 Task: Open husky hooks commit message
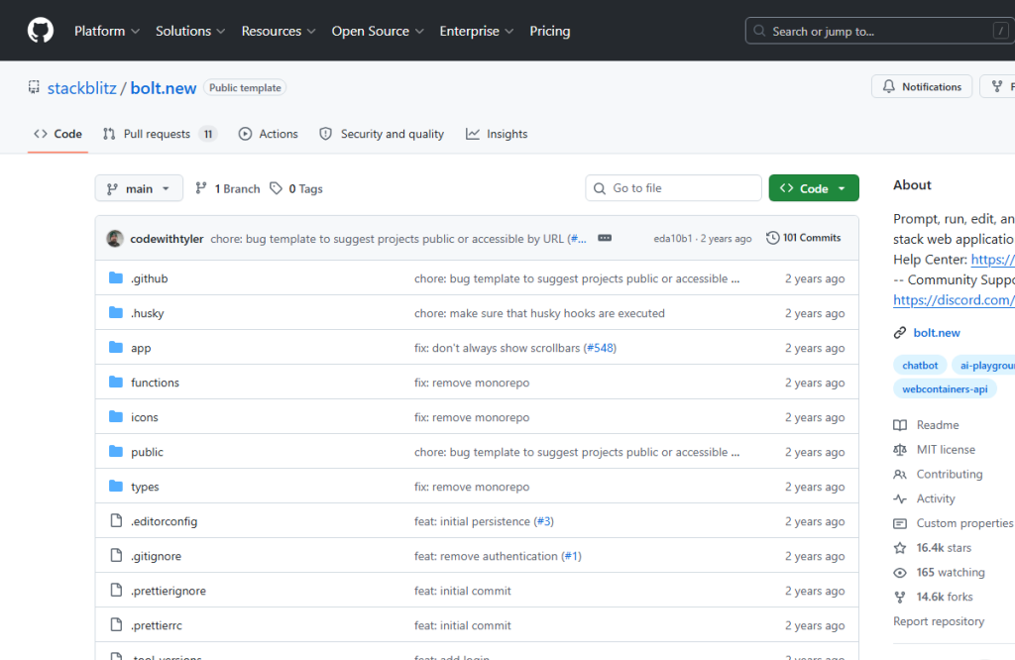tap(539, 313)
